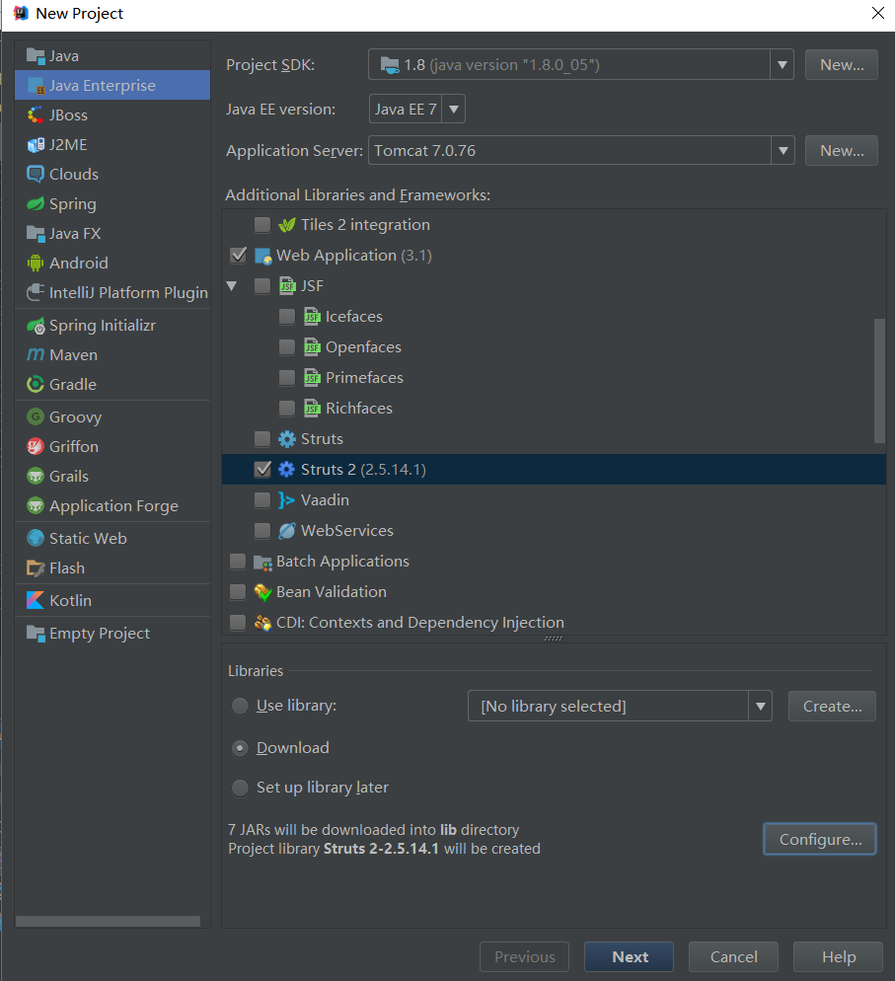Click the Maven m icon

36,354
